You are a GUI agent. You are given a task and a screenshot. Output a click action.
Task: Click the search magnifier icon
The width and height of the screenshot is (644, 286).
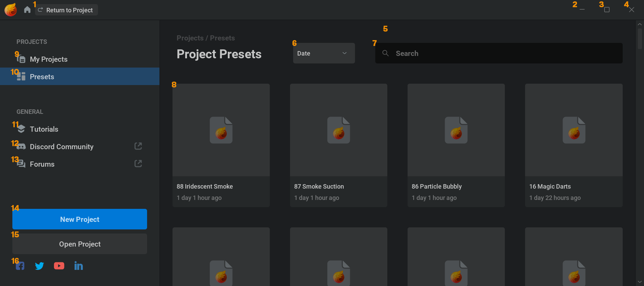[386, 53]
